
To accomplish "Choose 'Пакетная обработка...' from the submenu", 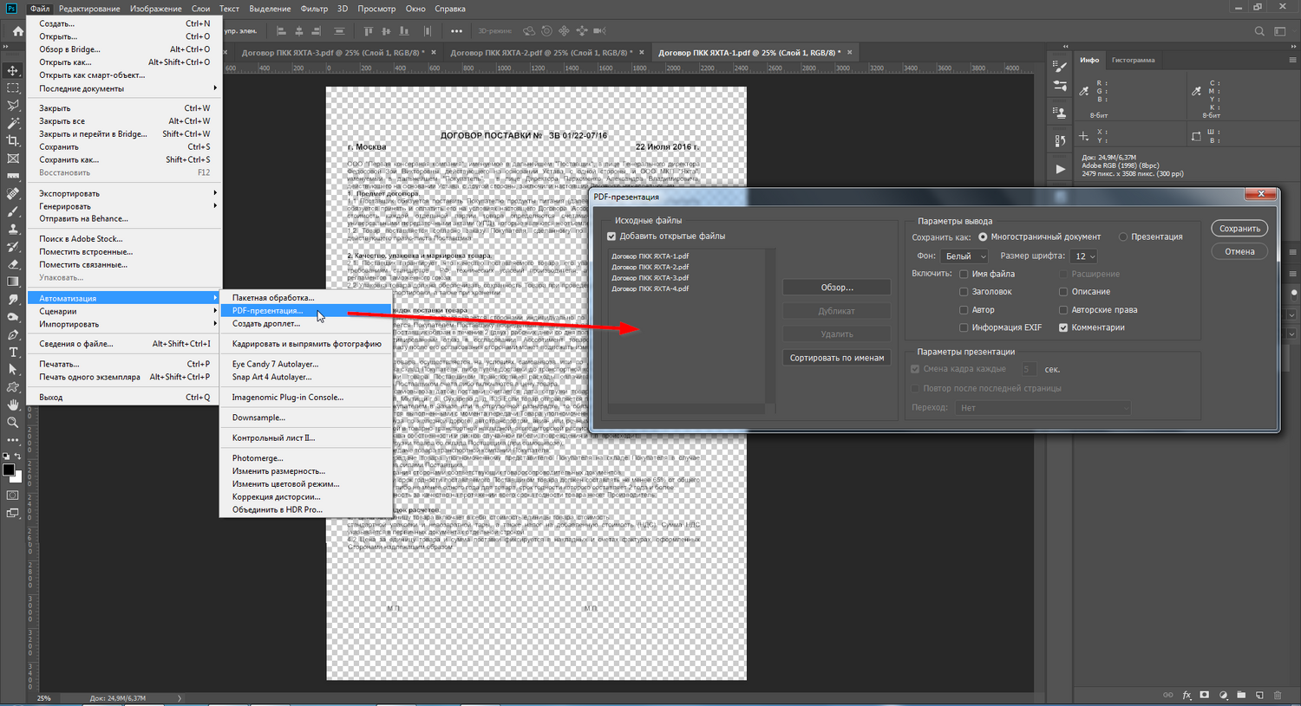I will (272, 297).
